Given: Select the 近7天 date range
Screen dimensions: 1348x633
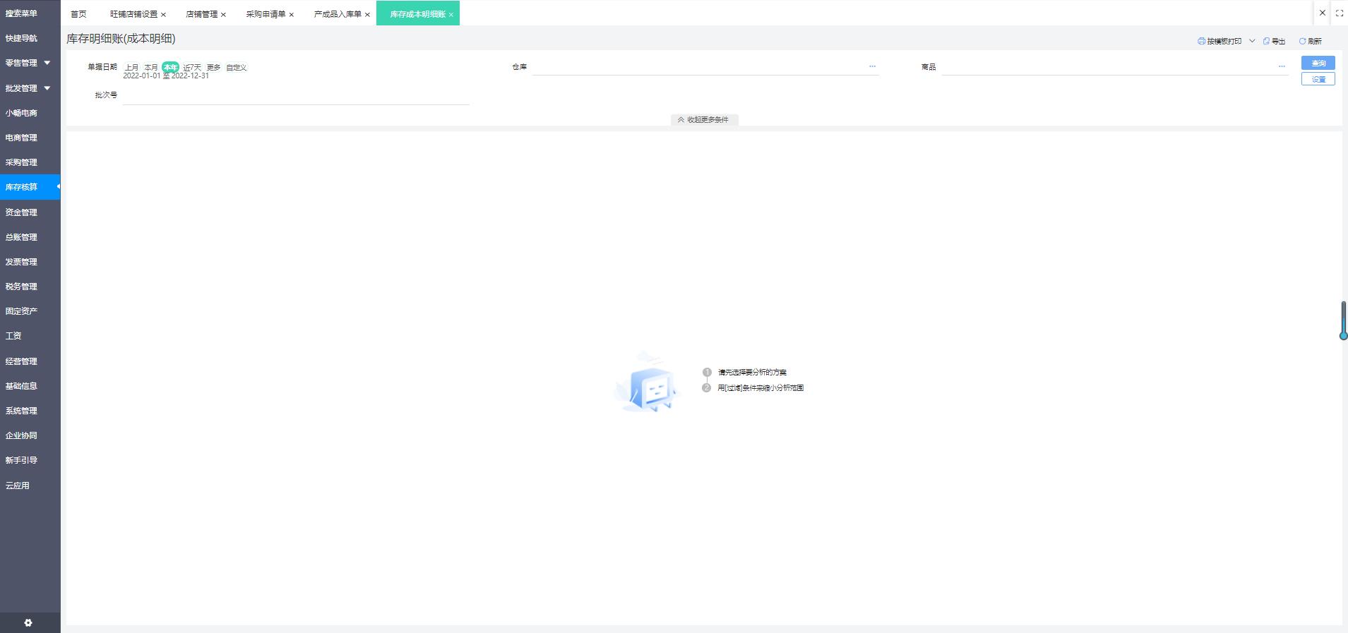Looking at the screenshot, I should pos(192,67).
